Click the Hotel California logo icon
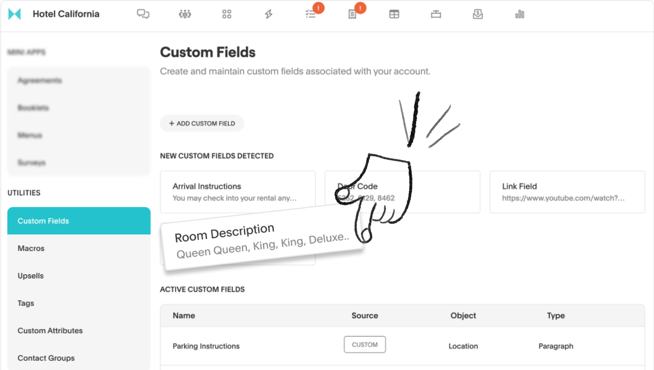The width and height of the screenshot is (654, 370). [x=15, y=14]
